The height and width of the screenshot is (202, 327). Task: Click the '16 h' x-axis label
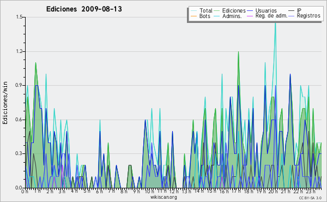[x=224, y=192]
